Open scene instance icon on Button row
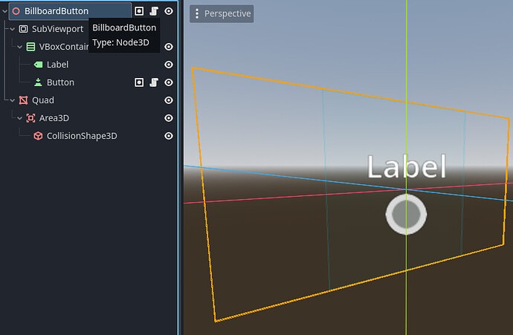This screenshot has height=335, width=513. pyautogui.click(x=139, y=82)
